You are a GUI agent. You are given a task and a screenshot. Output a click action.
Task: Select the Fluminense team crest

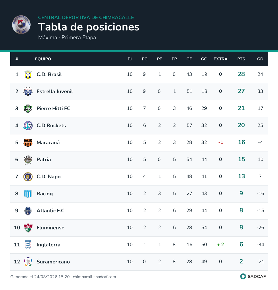coord(28,228)
